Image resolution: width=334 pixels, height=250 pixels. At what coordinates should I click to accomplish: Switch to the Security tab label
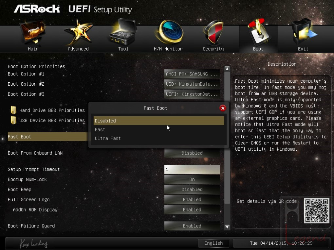coord(213,49)
